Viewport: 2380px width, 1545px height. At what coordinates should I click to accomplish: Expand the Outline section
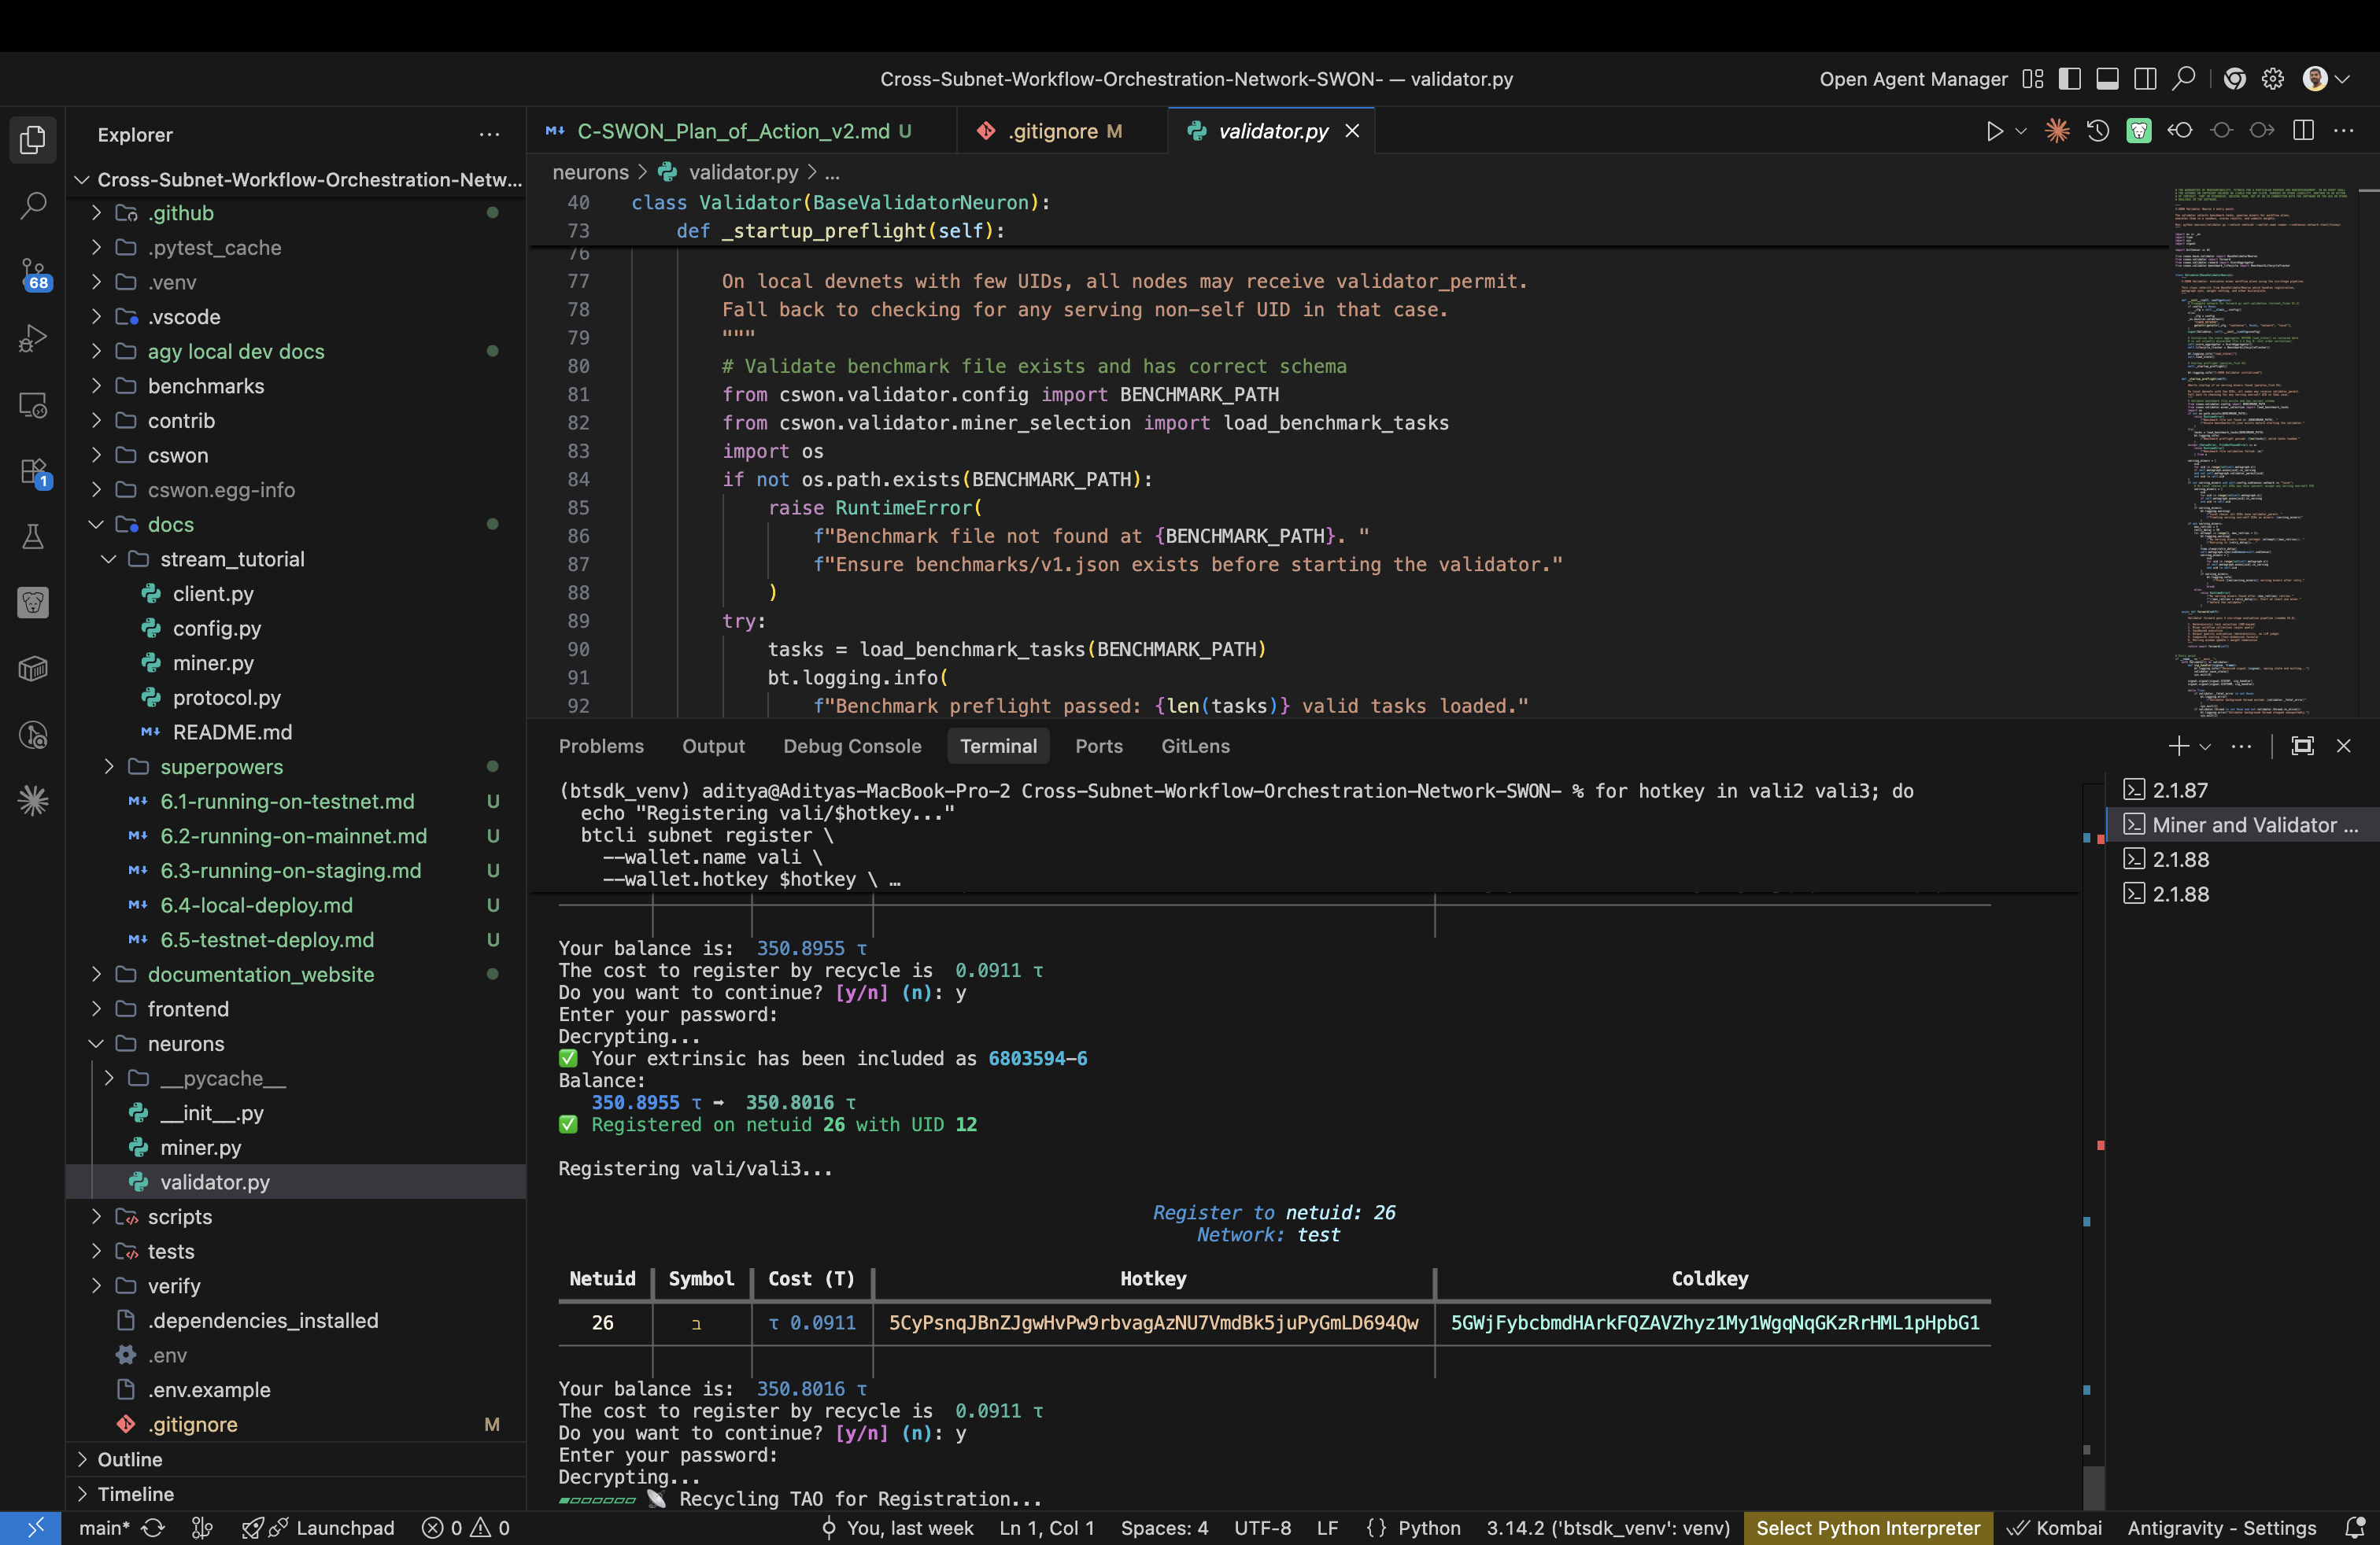[129, 1459]
